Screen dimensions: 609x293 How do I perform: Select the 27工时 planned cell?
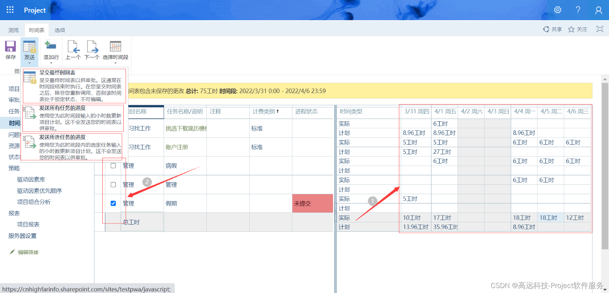445,152
